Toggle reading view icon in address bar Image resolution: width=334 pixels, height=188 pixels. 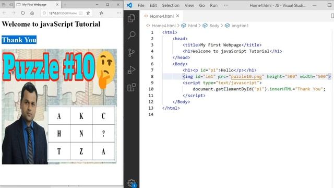coord(81,13)
